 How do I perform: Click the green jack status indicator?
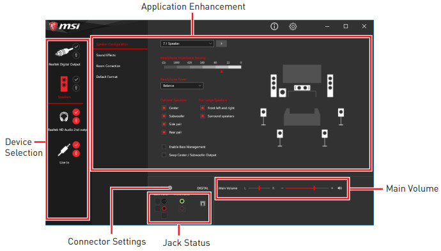182,201
